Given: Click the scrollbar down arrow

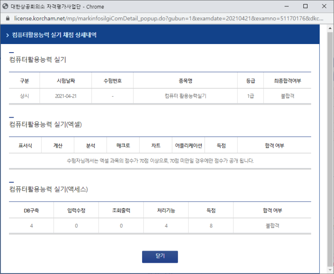Looking at the screenshot, I should click(330, 270).
